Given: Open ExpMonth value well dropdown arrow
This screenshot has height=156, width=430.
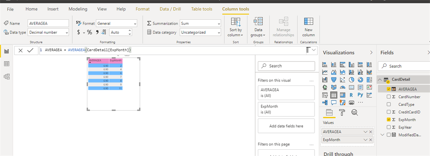Looking at the screenshot, I should pos(365,140).
